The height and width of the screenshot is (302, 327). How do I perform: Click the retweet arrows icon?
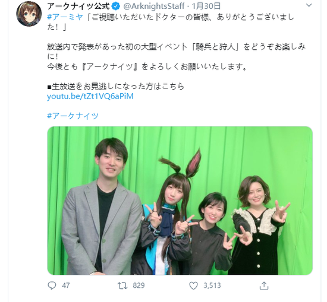click(x=122, y=285)
